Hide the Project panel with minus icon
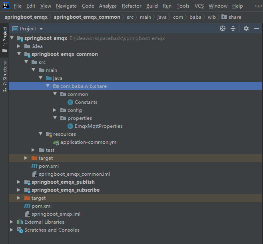Screen dimensions: 263x244 (x=257, y=28)
